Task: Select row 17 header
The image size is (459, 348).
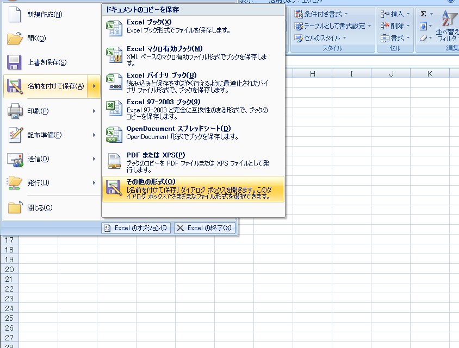Action: click(x=9, y=240)
